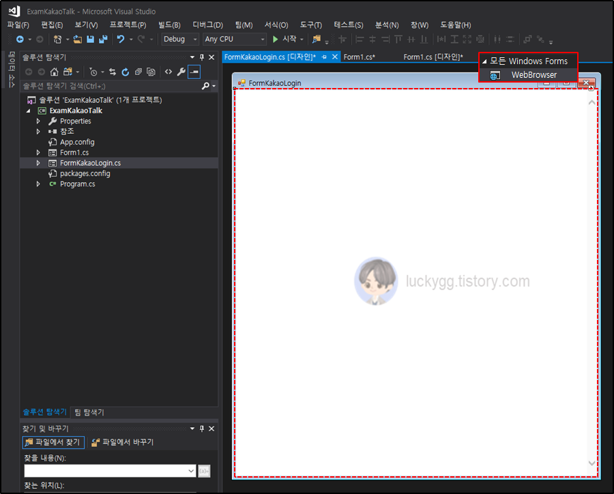Open the 파일(F) menu
Screen dimensions: 614x494
(x=18, y=25)
